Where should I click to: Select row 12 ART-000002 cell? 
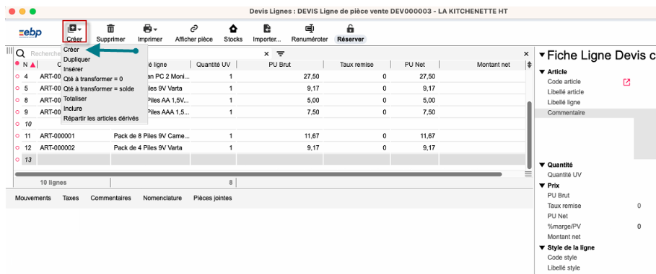coord(74,147)
